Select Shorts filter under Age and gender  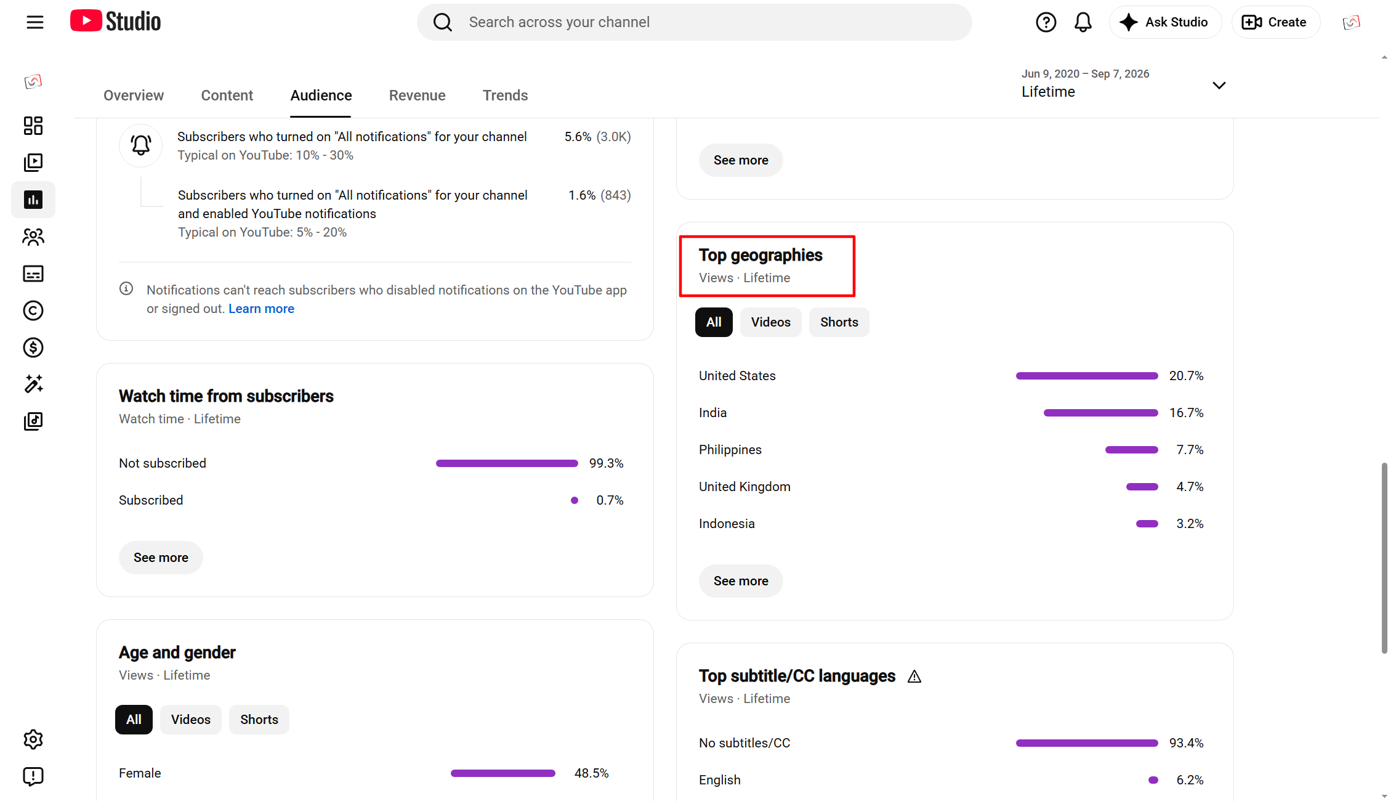(x=259, y=720)
